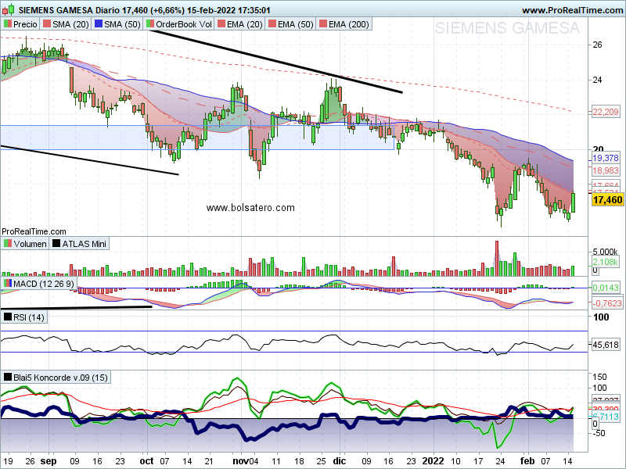Click the Precio legend color icon
The height and width of the screenshot is (469, 626).
point(8,24)
